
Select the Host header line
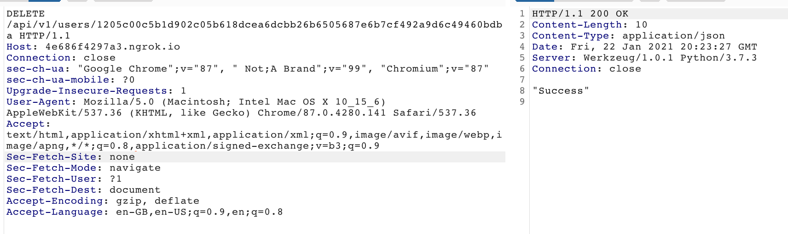click(93, 47)
